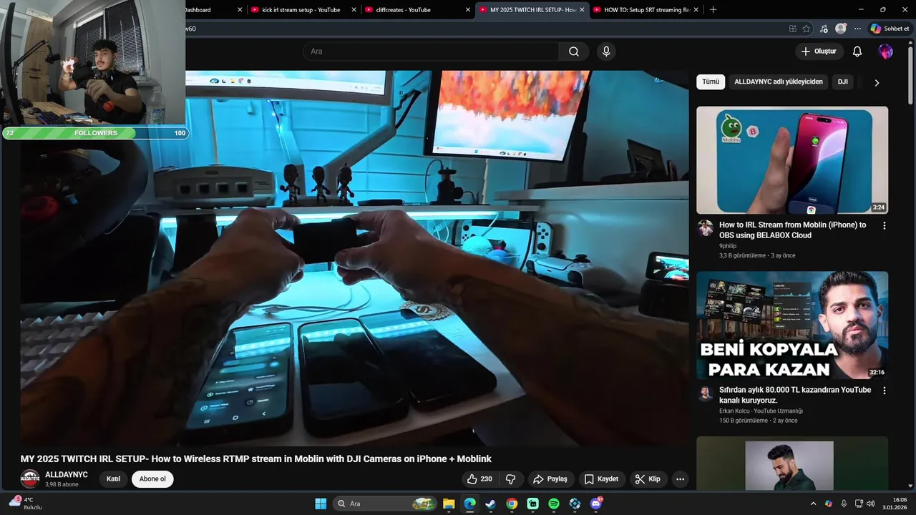This screenshot has width=916, height=515.
Task: Click the Oluştur create button
Action: [x=819, y=51]
